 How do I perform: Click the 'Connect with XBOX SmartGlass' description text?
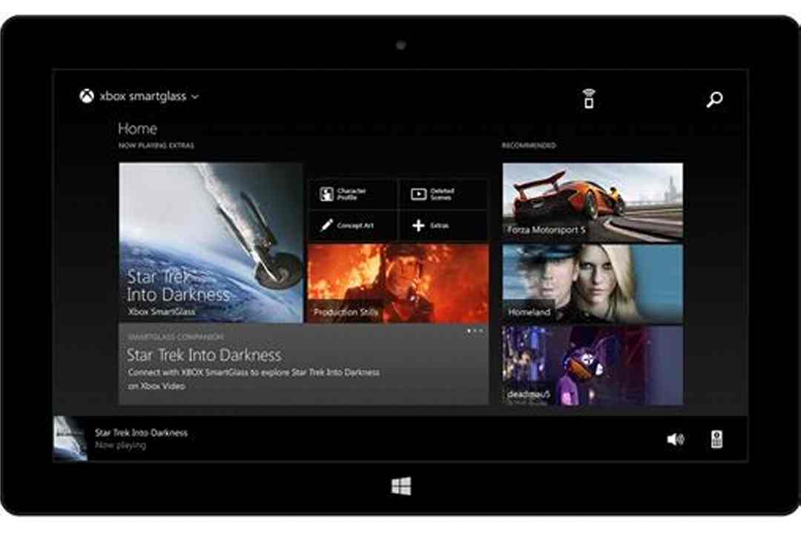pyautogui.click(x=254, y=379)
